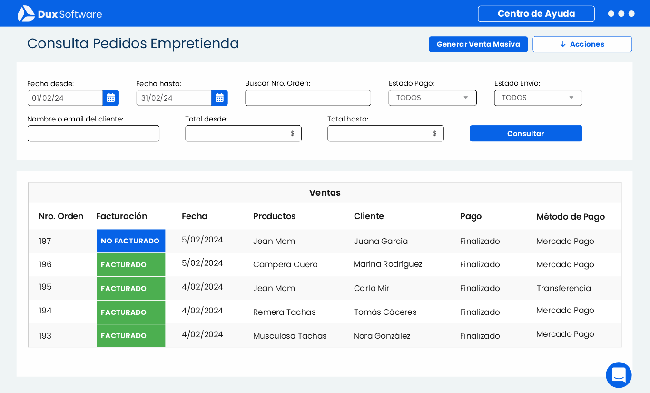Click the Total hasta amount field

(385, 133)
